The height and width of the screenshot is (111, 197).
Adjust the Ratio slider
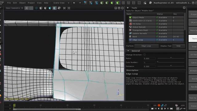[x=171, y=58]
